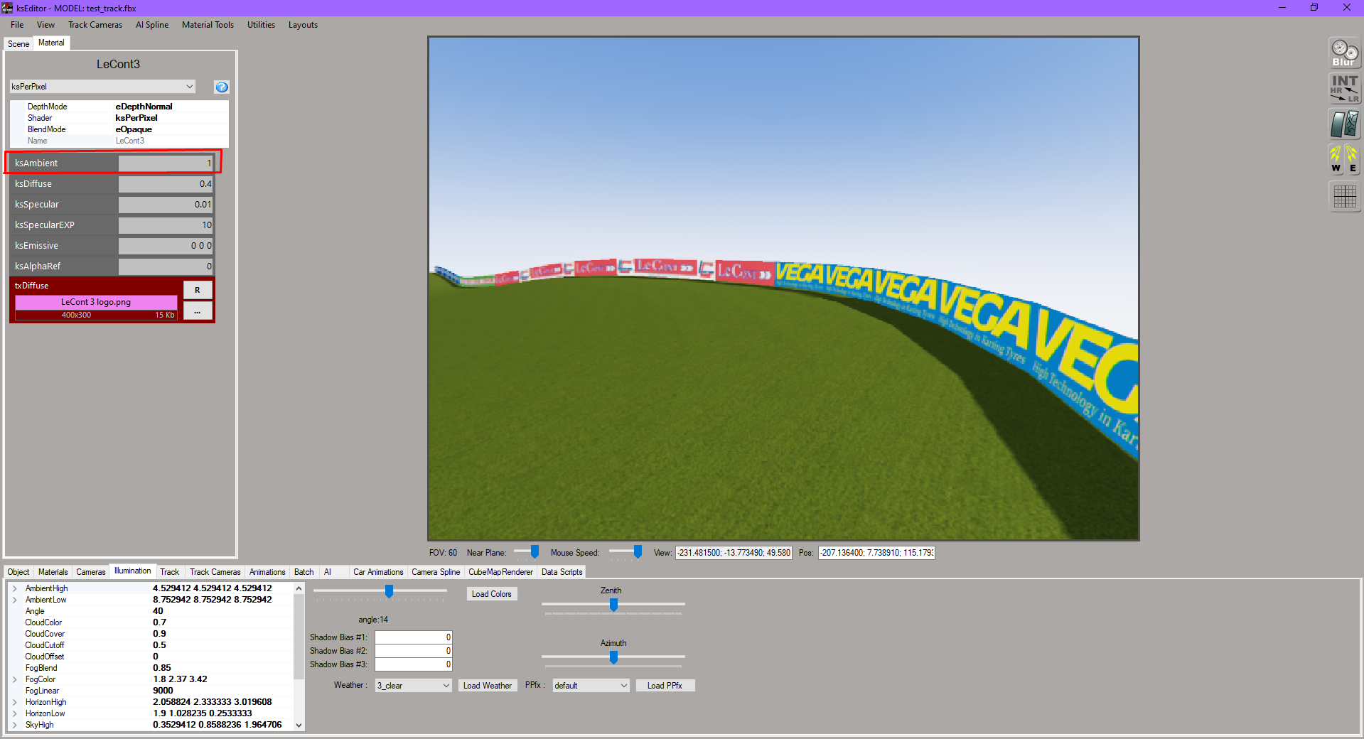Expand the AmbientLow row
This screenshot has width=1364, height=739.
(x=14, y=600)
